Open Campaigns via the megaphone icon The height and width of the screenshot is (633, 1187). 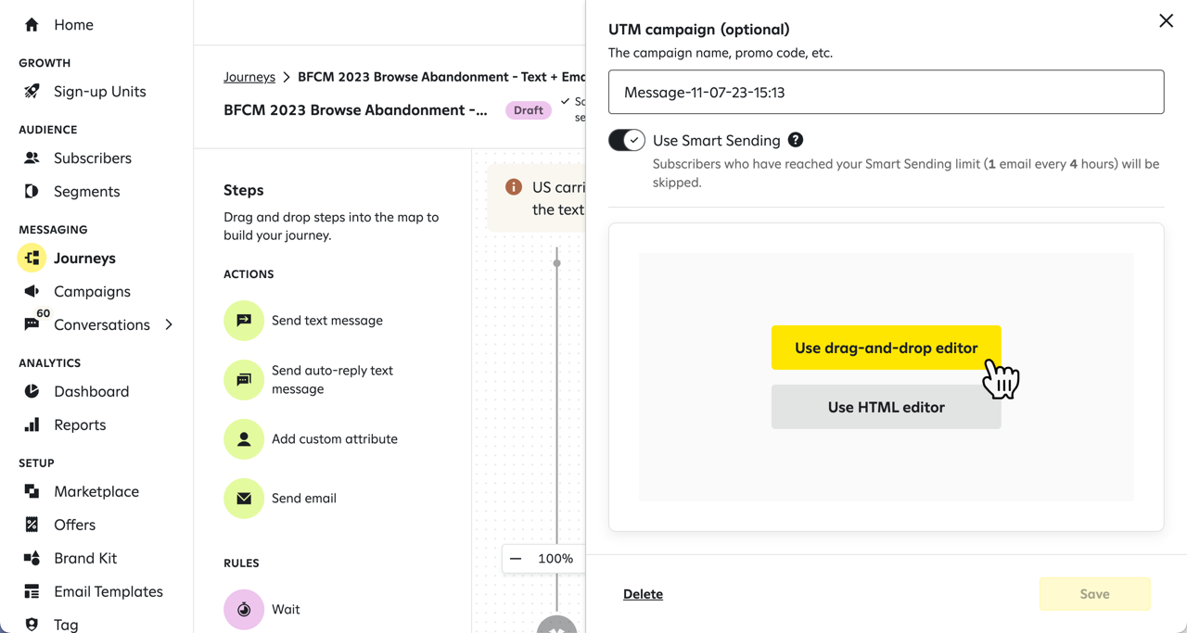pyautogui.click(x=31, y=291)
